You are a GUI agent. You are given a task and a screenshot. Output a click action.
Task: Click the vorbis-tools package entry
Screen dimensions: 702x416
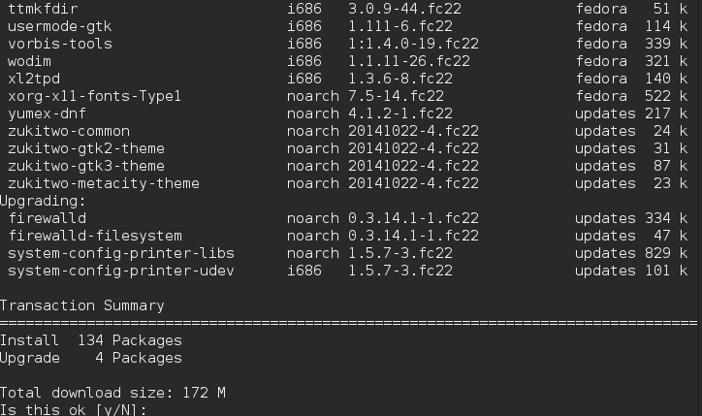[60, 44]
